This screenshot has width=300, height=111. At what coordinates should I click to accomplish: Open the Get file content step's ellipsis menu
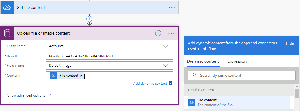(172, 8)
